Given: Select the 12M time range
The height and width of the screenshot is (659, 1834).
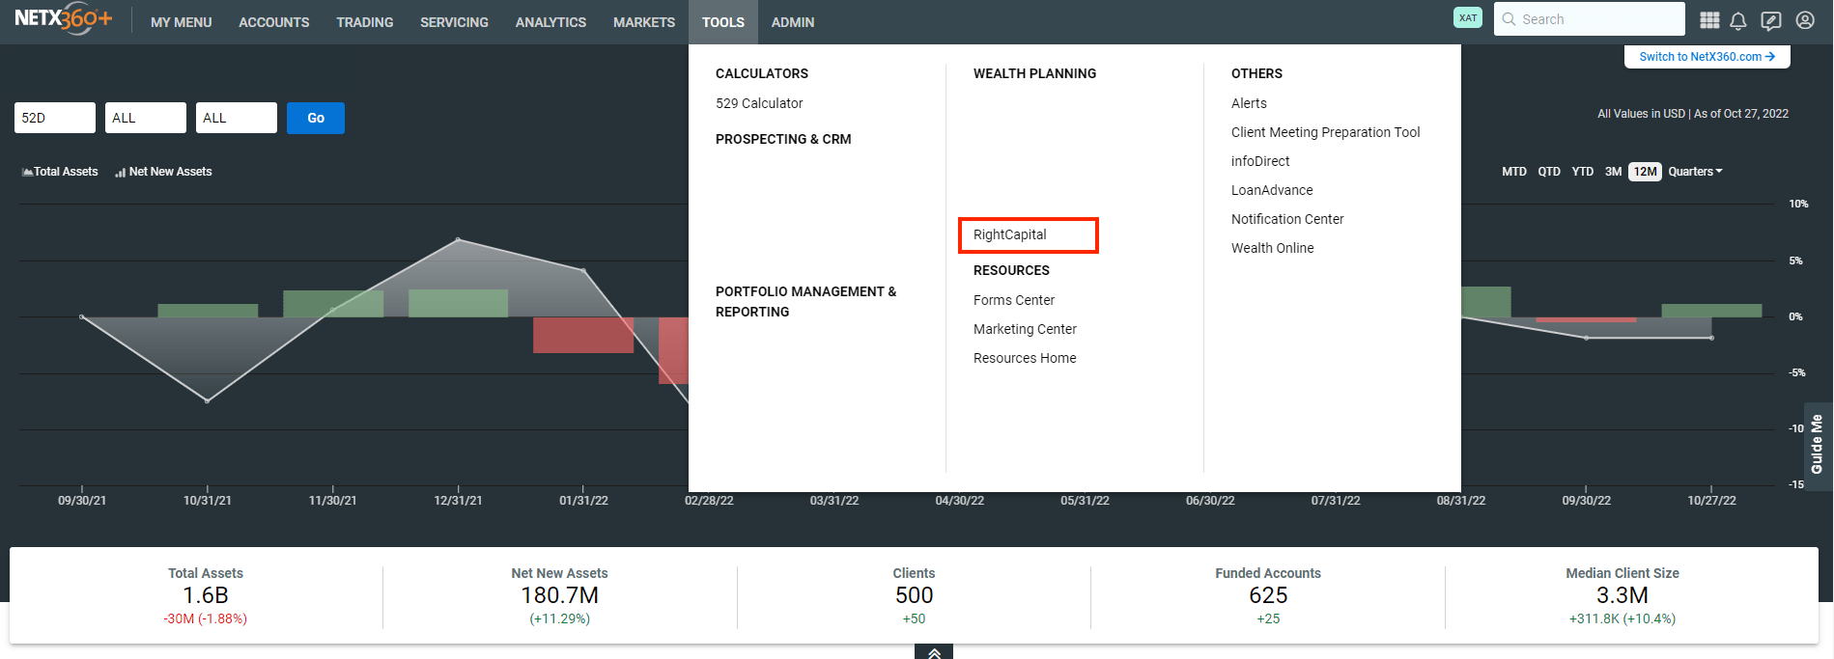Looking at the screenshot, I should [1645, 172].
